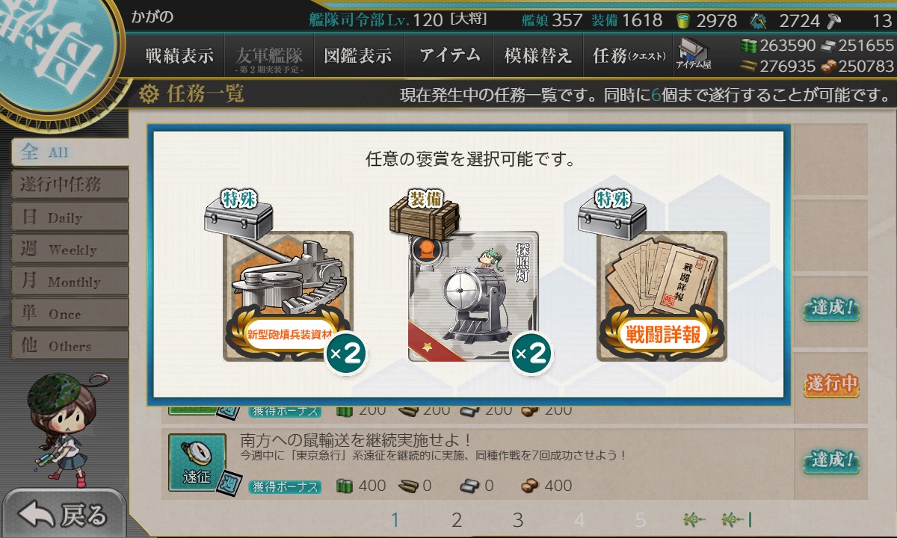Go to quest page 3

click(x=517, y=520)
